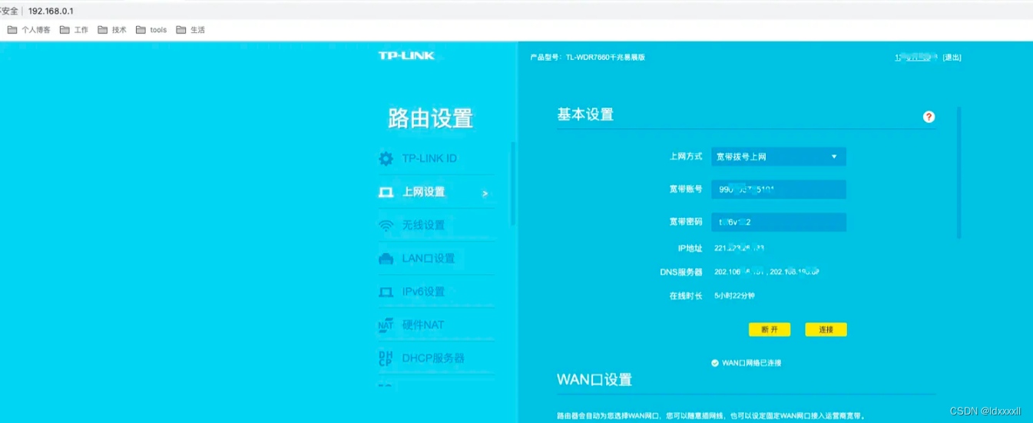Image resolution: width=1033 pixels, height=423 pixels.
Task: Click the 产品型号 TL-WDR7660 text
Action: pyautogui.click(x=588, y=58)
